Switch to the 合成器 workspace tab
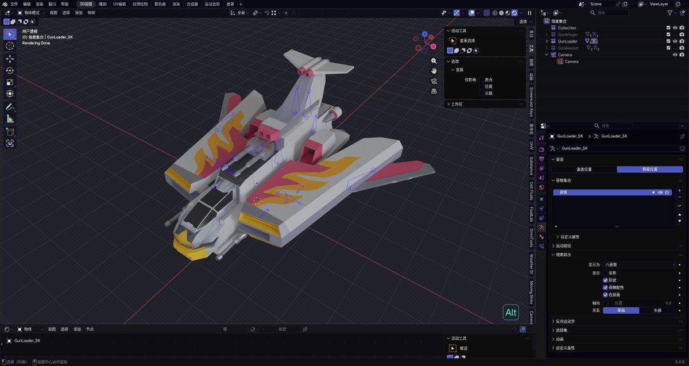The height and width of the screenshot is (366, 689). (x=192, y=4)
